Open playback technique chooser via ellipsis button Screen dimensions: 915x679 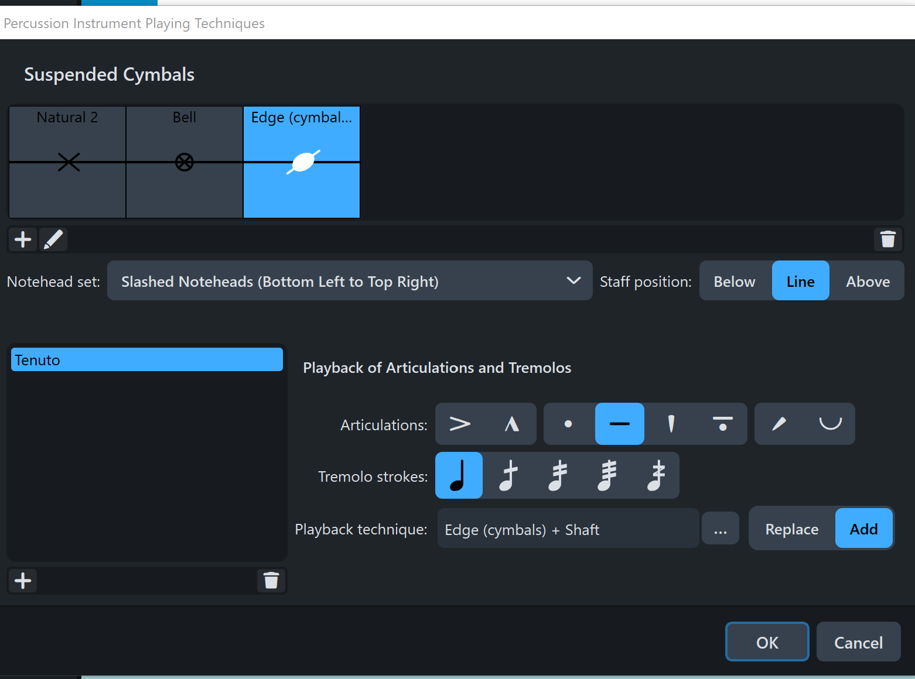(x=721, y=529)
